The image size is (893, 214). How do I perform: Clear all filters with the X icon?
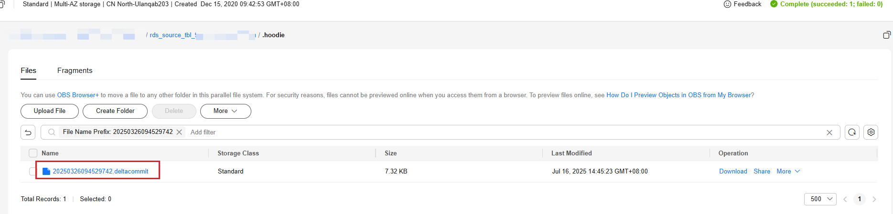pyautogui.click(x=829, y=132)
